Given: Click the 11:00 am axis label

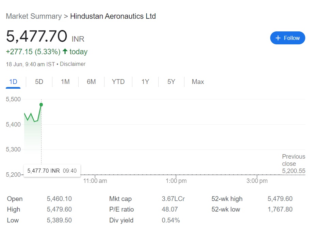Looking at the screenshot, I should point(95,181).
